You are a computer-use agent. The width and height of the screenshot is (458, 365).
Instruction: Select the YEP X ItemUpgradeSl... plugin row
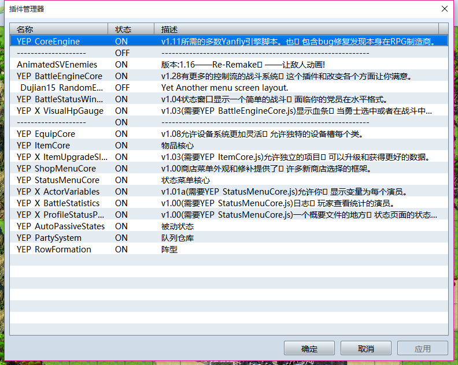[x=229, y=157]
